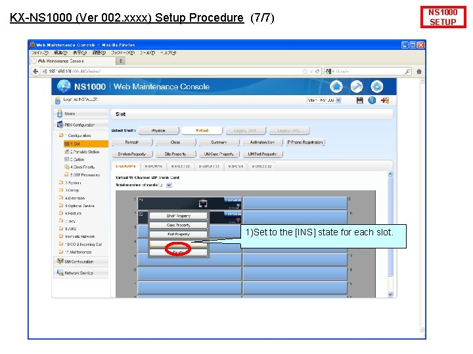Expand the 4.Extension folder
This screenshot has height=354, width=473.
click(x=61, y=198)
